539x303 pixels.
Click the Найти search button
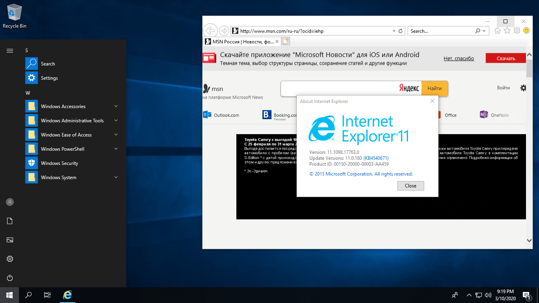pyautogui.click(x=434, y=88)
